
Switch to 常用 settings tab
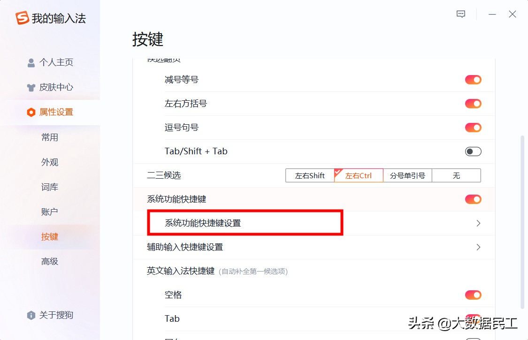[50, 137]
